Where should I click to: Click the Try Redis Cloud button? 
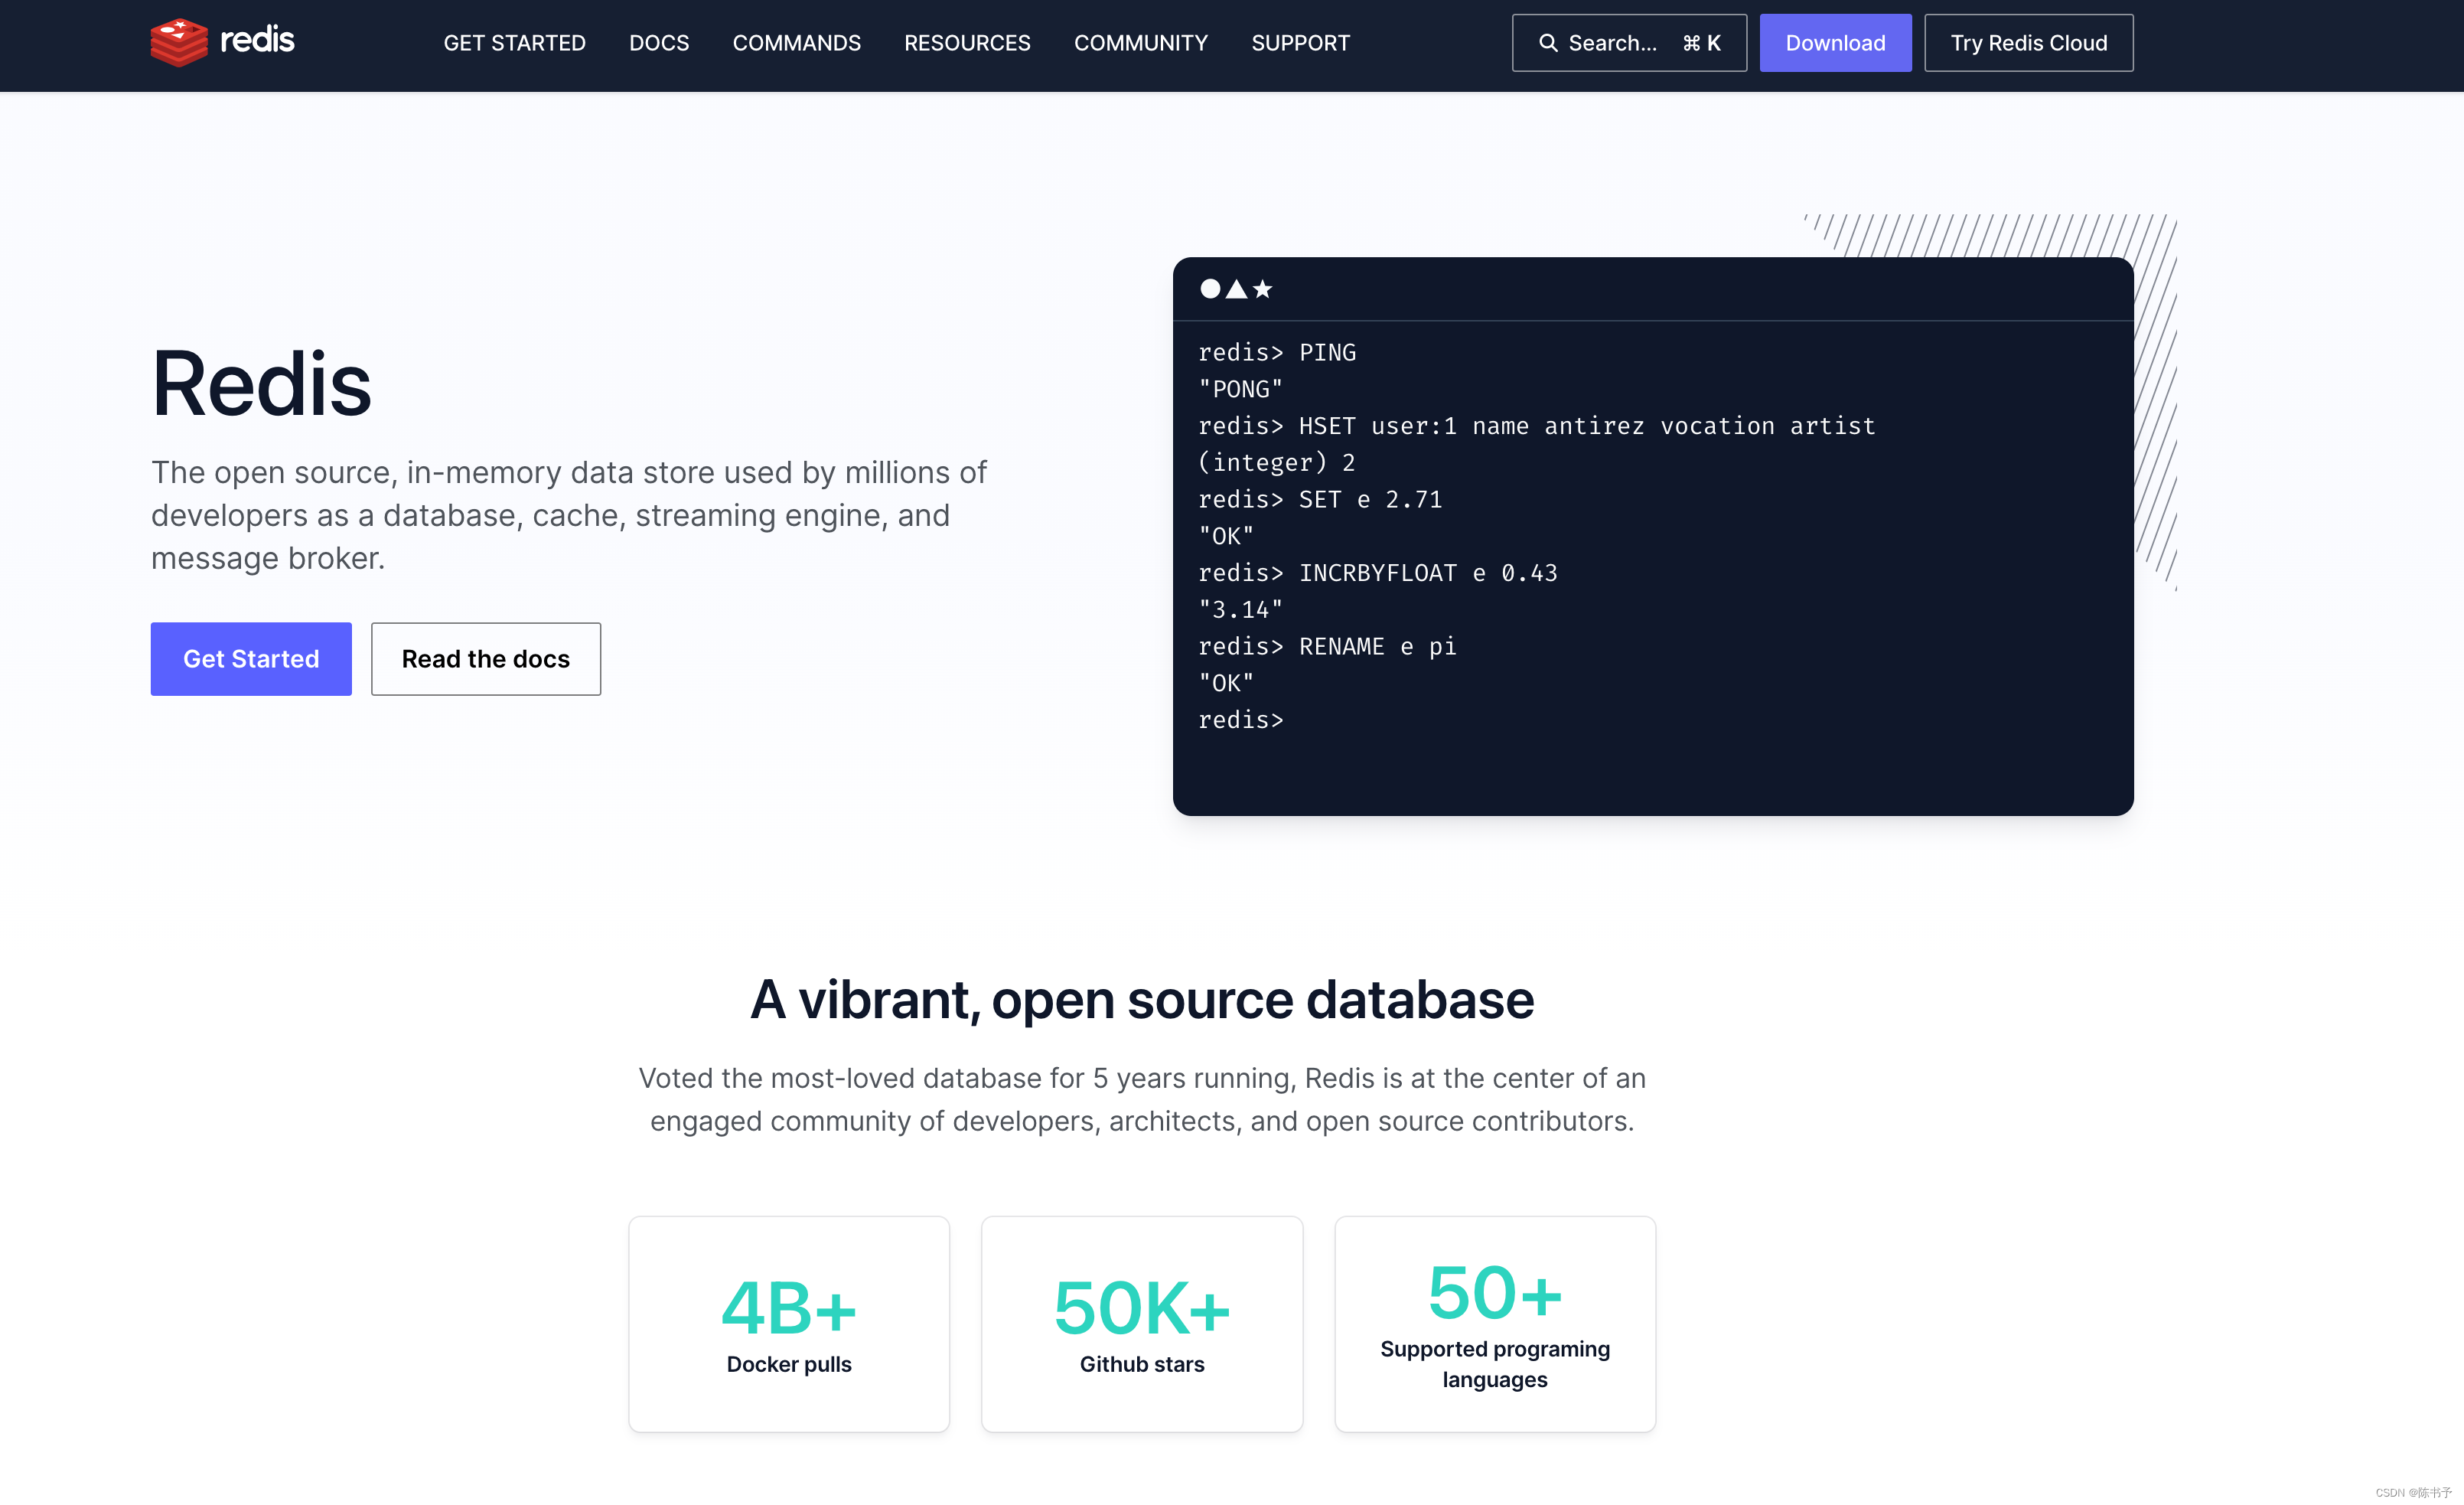pos(2029,42)
